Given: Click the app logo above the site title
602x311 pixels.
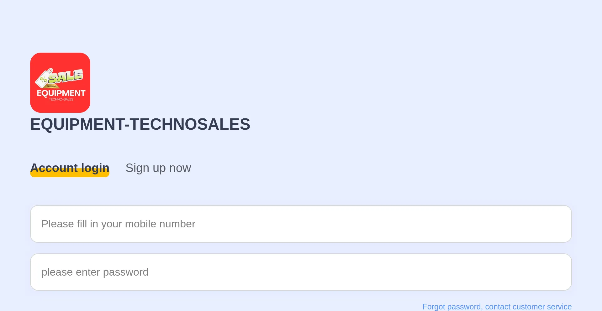Looking at the screenshot, I should pos(60,83).
